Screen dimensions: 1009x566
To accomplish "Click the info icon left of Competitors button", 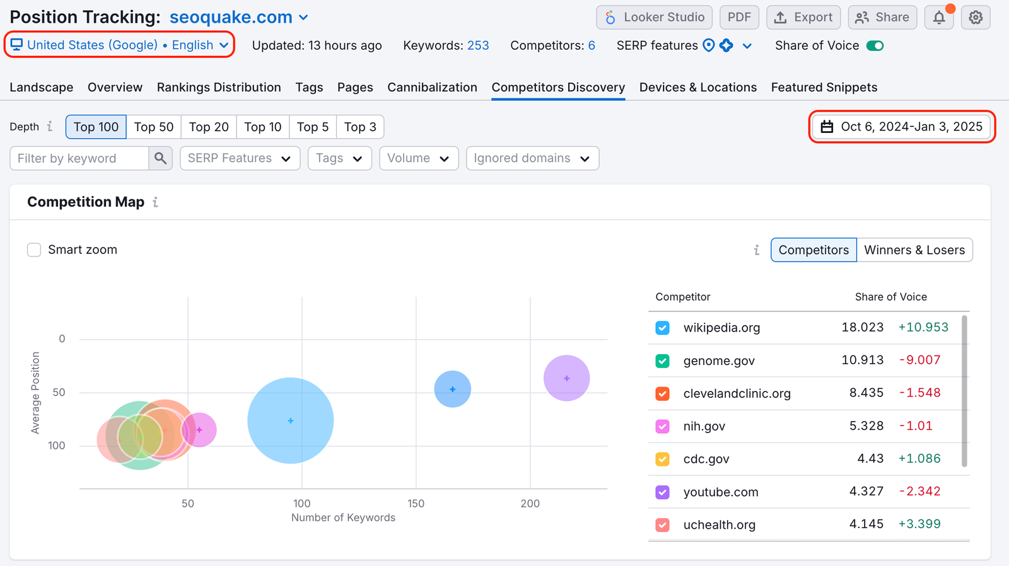I will click(x=757, y=250).
